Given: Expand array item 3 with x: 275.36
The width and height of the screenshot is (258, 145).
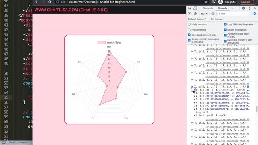Looking at the screenshot, I should 194,99.
